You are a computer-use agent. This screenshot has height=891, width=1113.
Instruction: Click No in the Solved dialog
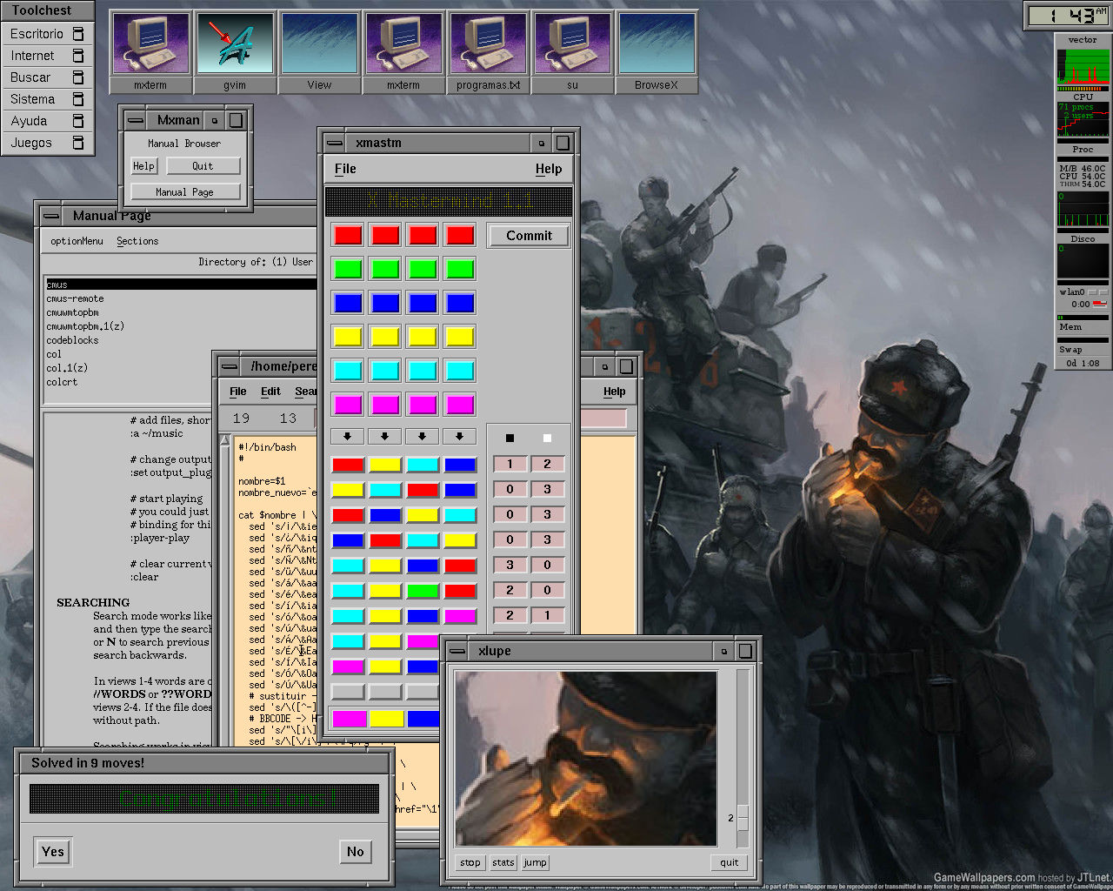tap(356, 852)
